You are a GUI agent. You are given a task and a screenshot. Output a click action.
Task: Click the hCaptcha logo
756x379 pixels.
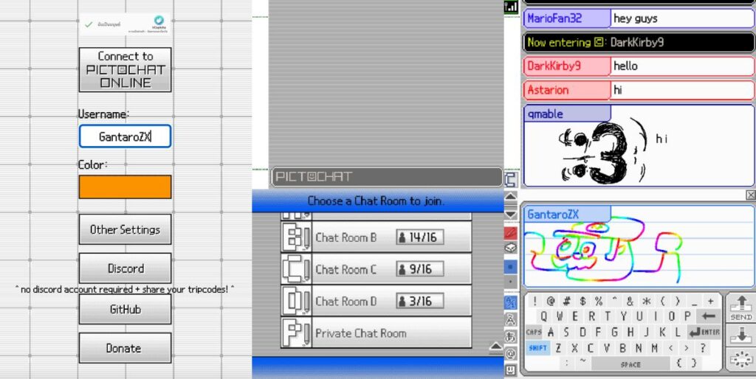[x=159, y=20]
